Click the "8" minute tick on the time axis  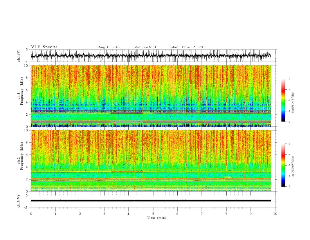pyautogui.click(x=226, y=214)
